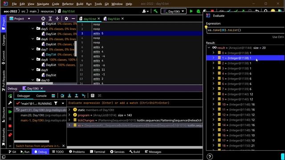
Task: Switch to Day10.kt editor tab
Action: click(114, 19)
